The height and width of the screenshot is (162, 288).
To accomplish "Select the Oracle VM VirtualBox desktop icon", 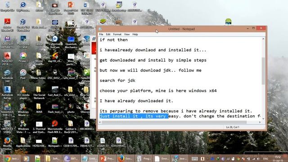I will (x=23, y=25).
